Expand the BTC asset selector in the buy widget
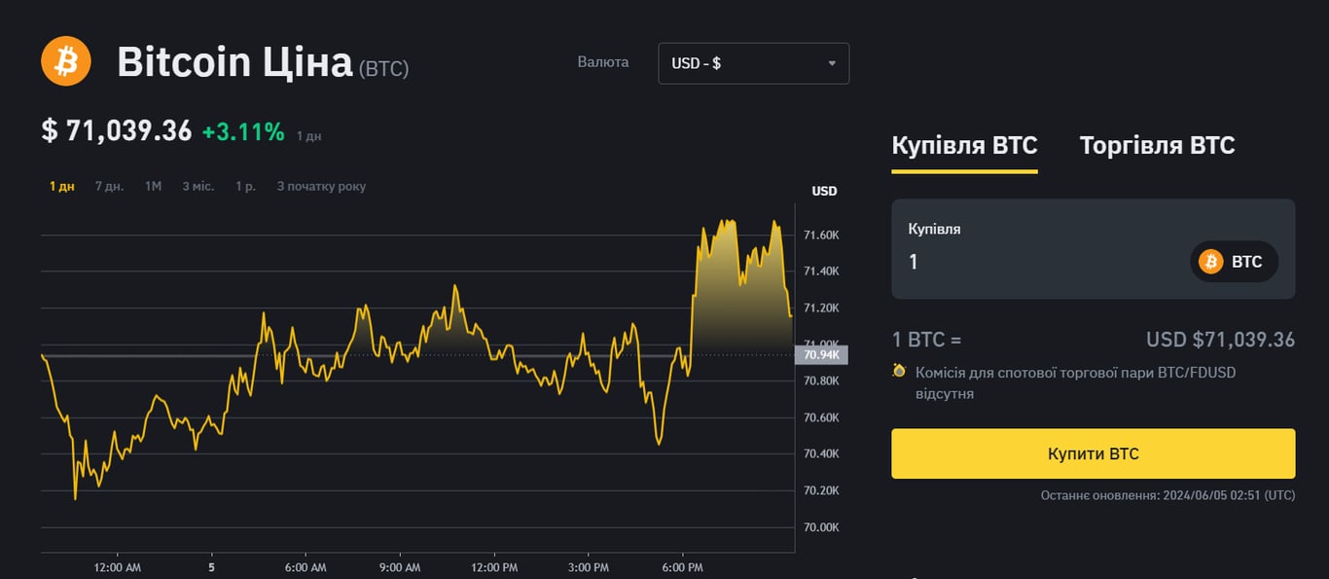This screenshot has height=579, width=1329. tap(1234, 262)
